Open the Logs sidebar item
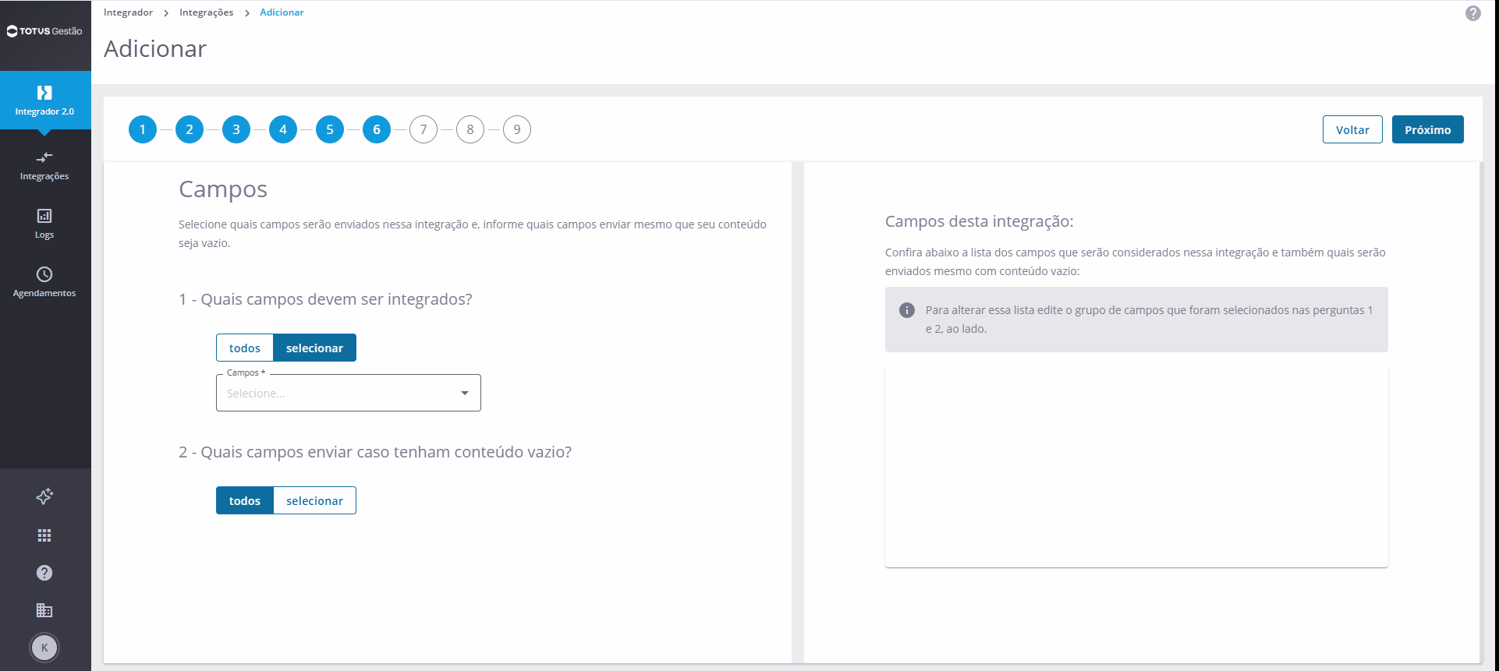The width and height of the screenshot is (1499, 671). click(44, 224)
